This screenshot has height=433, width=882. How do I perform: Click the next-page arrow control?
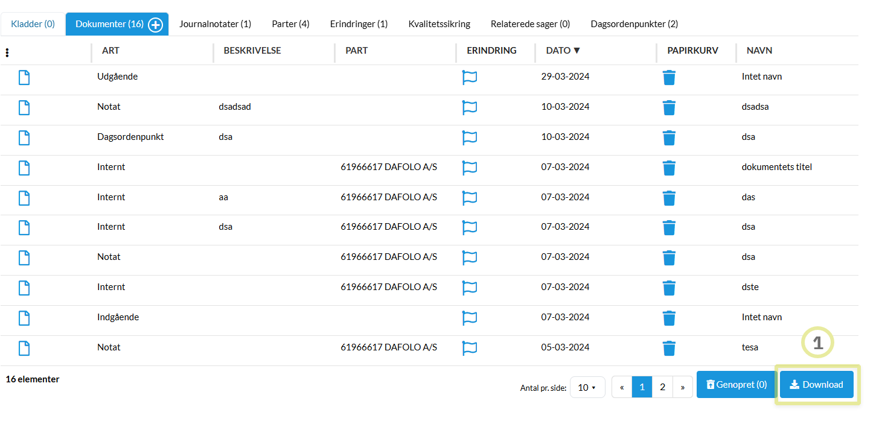pos(683,387)
